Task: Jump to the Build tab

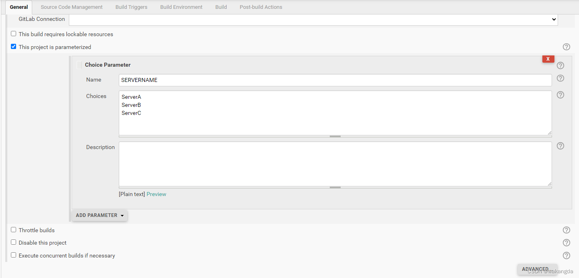Action: (x=221, y=7)
